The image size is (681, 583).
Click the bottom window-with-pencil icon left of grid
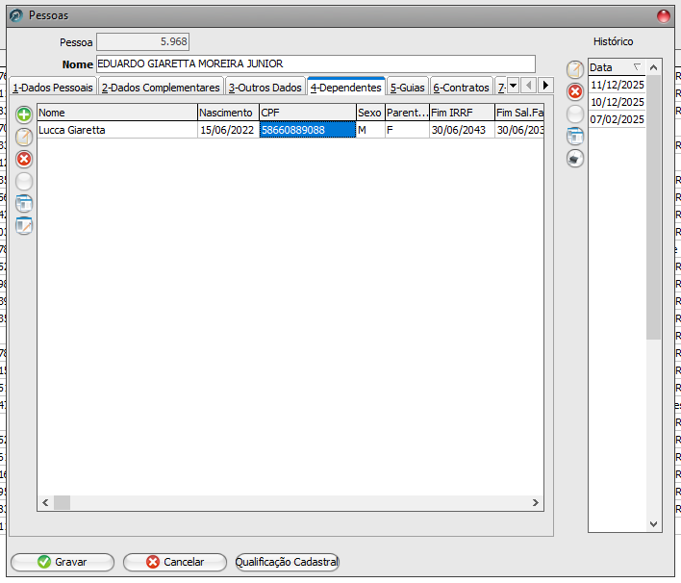click(x=24, y=226)
